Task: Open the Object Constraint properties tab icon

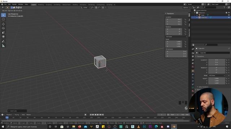Action: point(193,85)
